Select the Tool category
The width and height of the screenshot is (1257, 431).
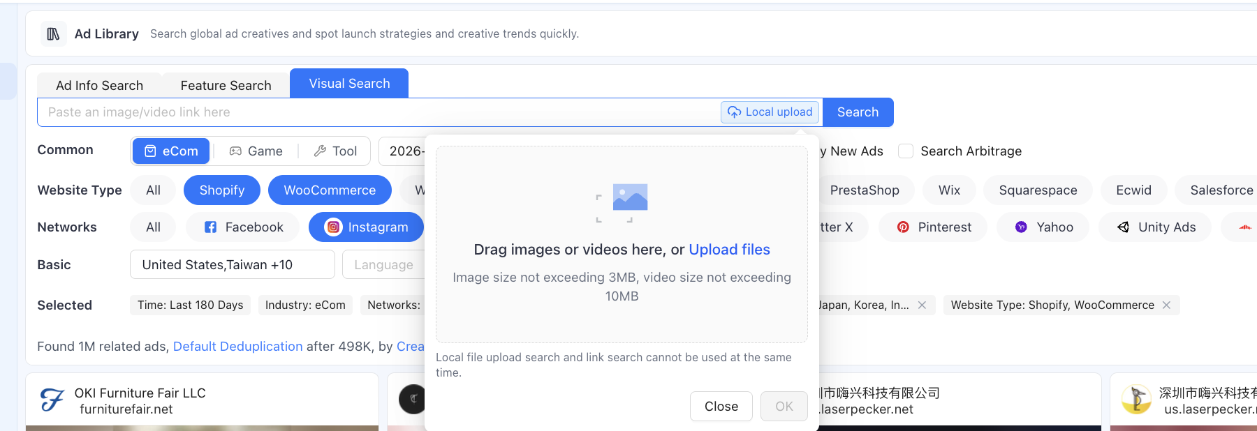(335, 151)
